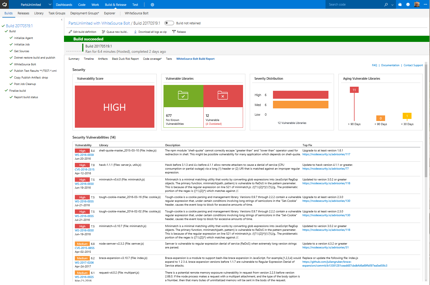Select Build 20170519.1 in the tree
This screenshot has height=285, width=430.
tap(19, 26)
